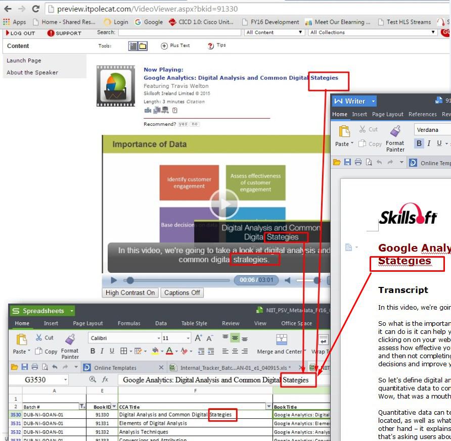
Task: Open Review tab in Spreadsheets
Action: click(231, 323)
